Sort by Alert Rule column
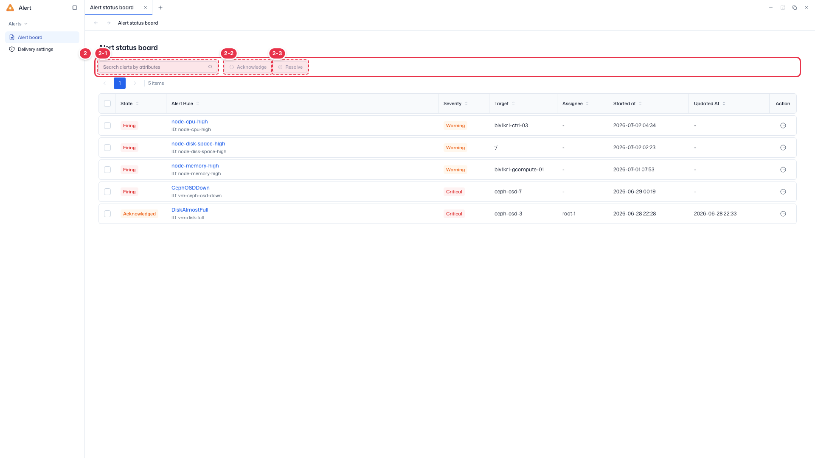Viewport: 815px width, 458px height. click(197, 103)
